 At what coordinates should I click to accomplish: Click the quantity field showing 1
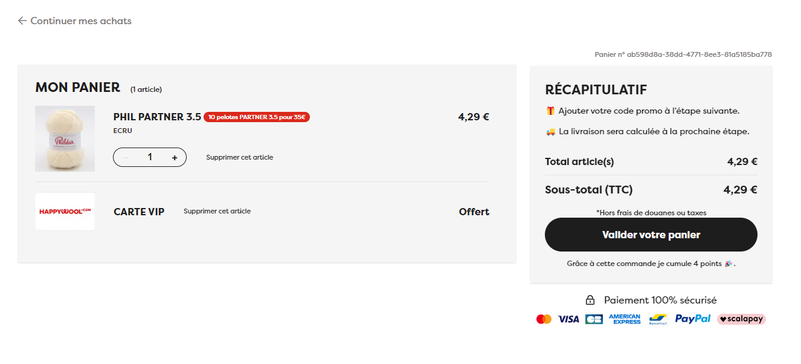pos(150,157)
